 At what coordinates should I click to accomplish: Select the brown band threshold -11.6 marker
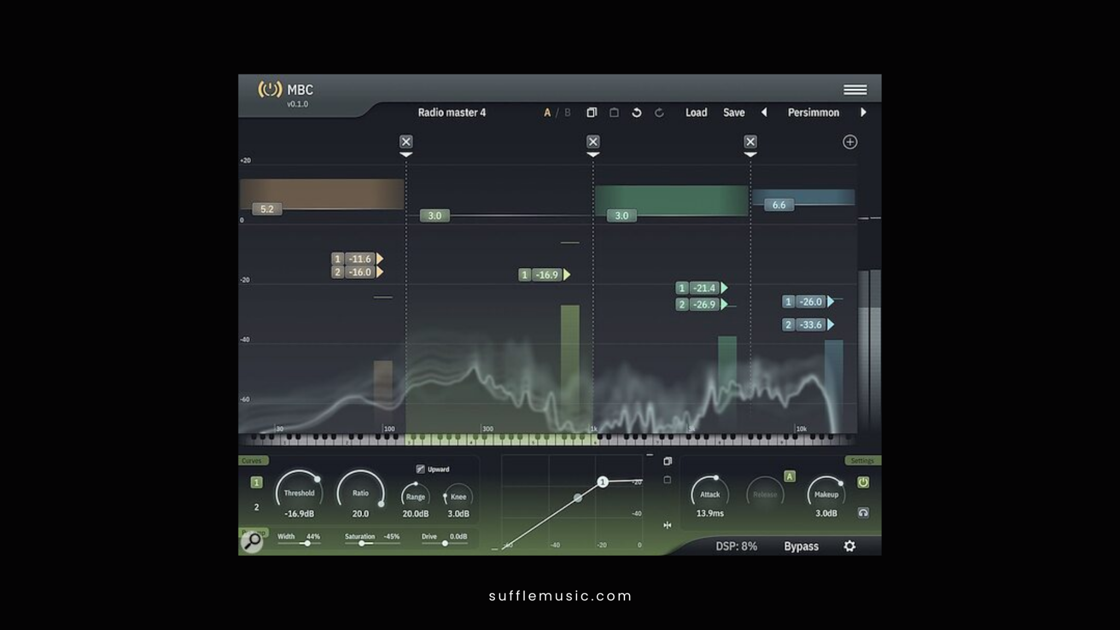pos(357,259)
